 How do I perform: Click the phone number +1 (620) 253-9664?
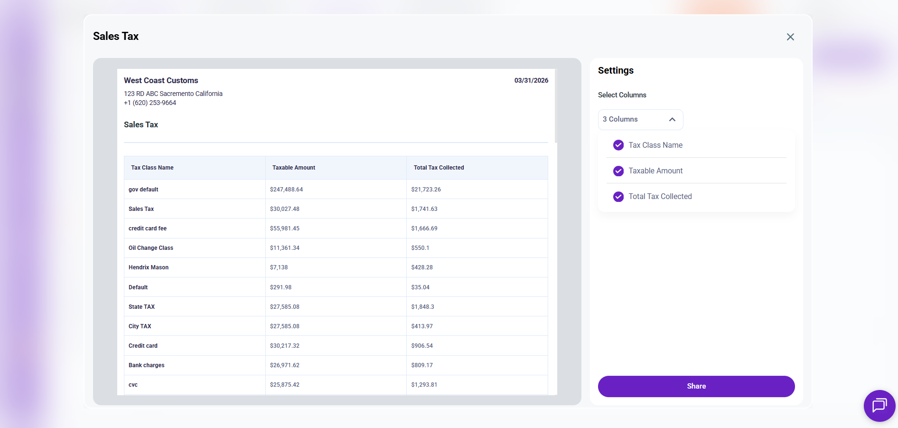(x=150, y=103)
